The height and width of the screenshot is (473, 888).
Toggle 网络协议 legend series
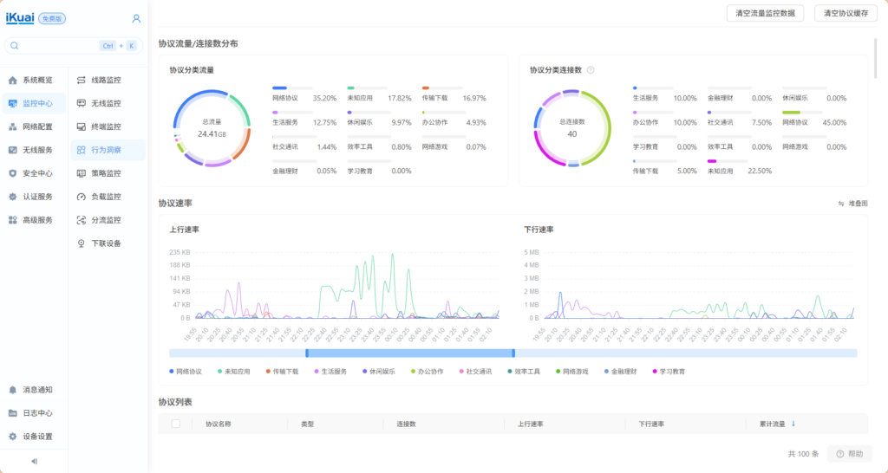point(186,372)
